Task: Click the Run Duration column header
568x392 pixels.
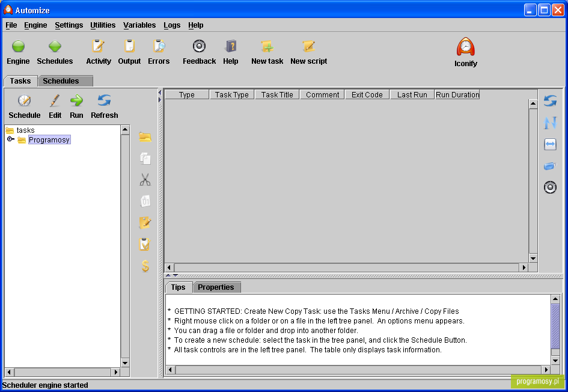Action: click(457, 94)
